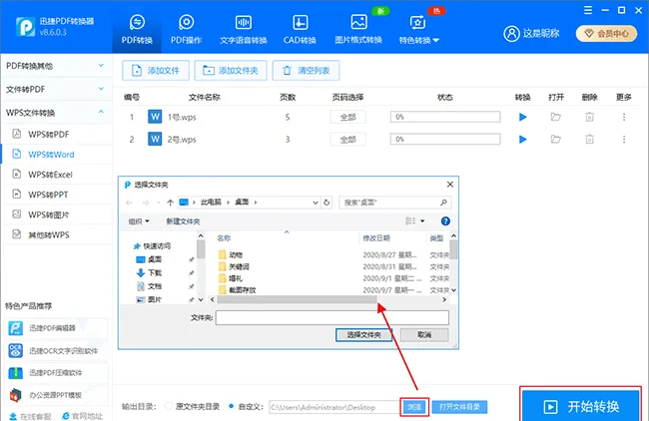Image resolution: width=649 pixels, height=421 pixels.
Task: Open the 会员中心 button
Action: 606,34
